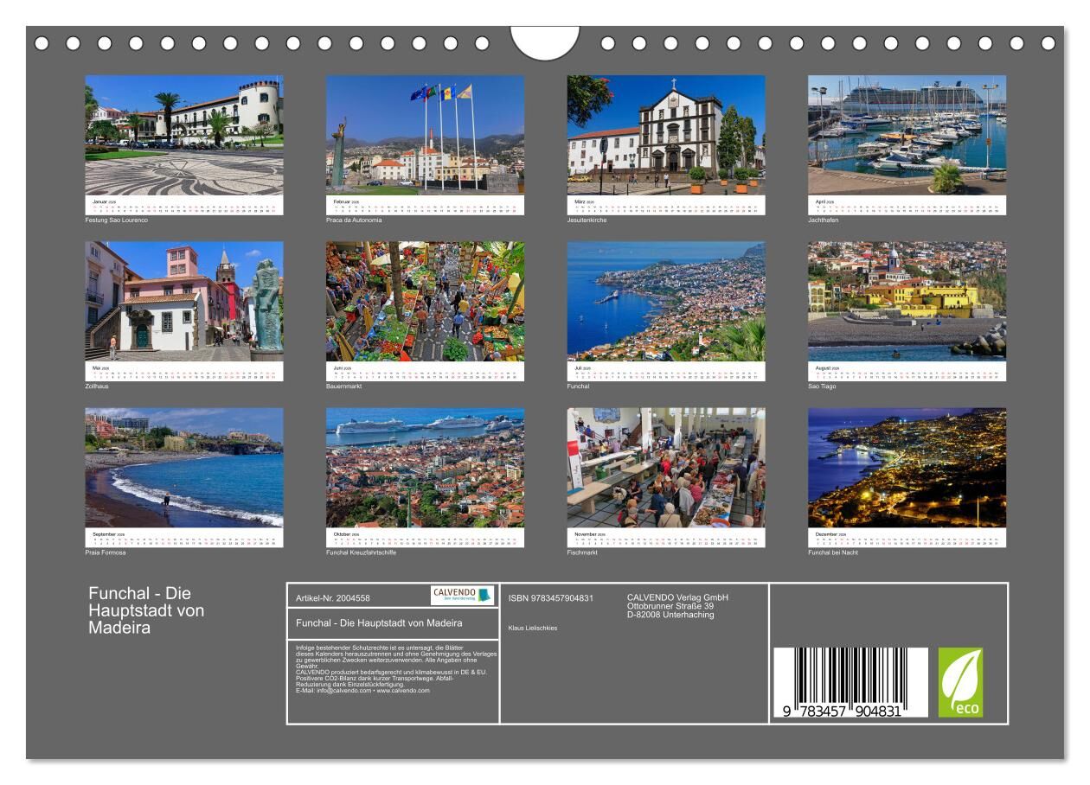The width and height of the screenshot is (1090, 785).
Task: Open the Praca da Autonomia flags photo
Action: (425, 135)
